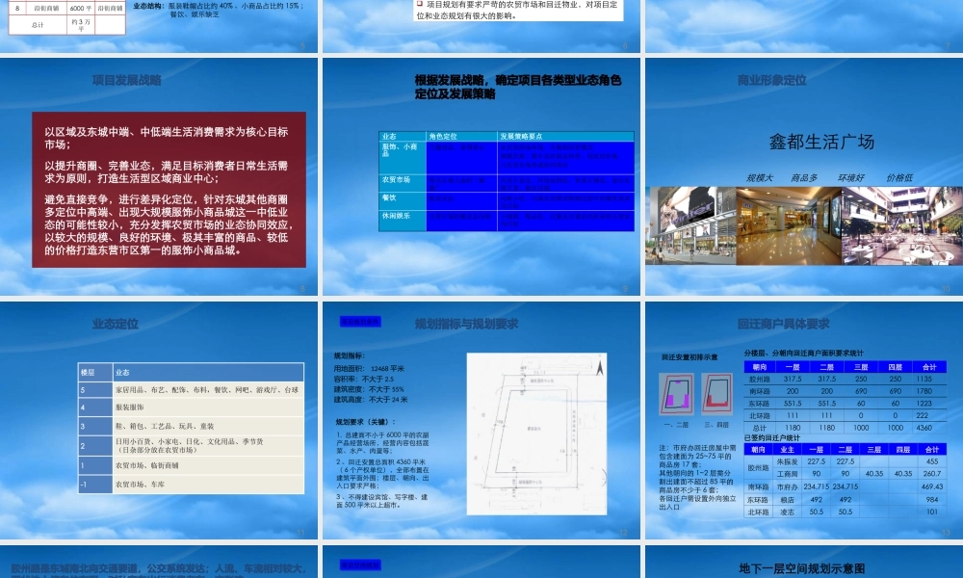Click the 规模大 label

point(759,177)
